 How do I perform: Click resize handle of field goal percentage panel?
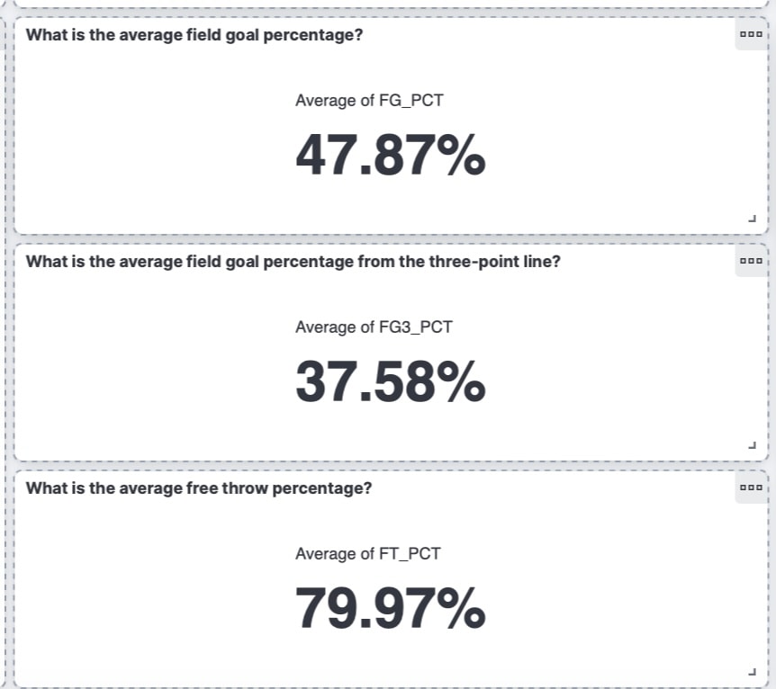point(753,219)
